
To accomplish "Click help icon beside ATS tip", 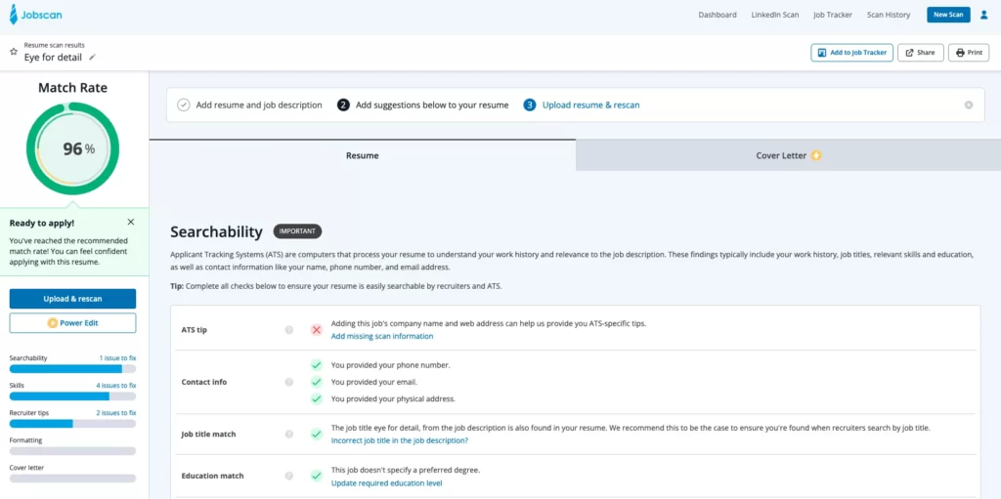I will coord(289,330).
